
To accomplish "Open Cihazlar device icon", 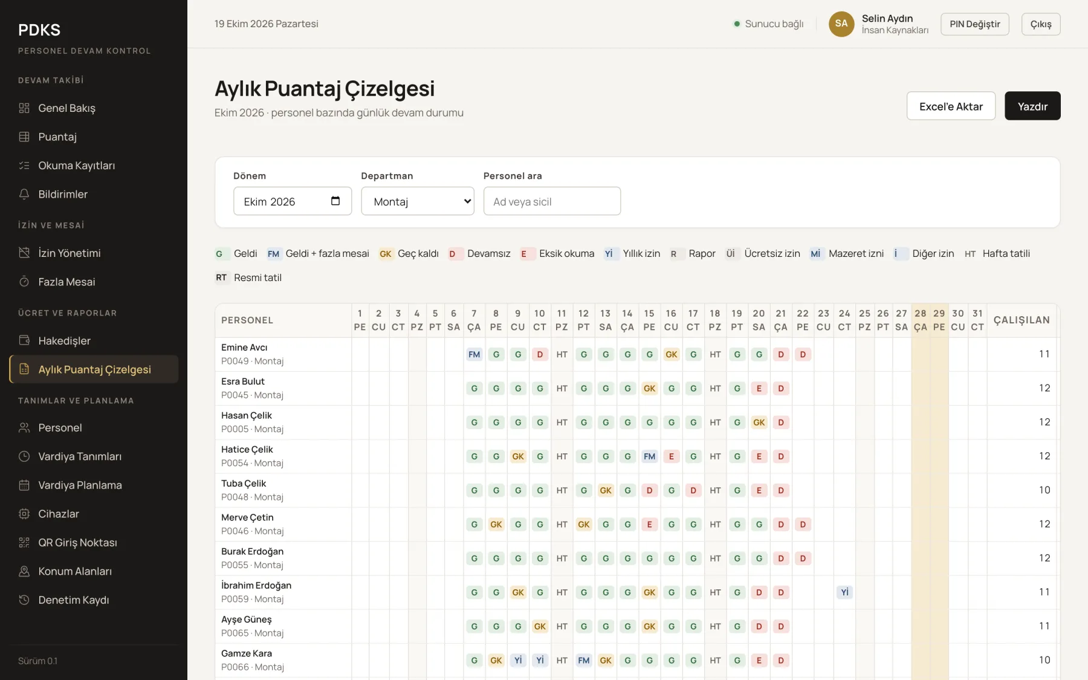I will (x=24, y=514).
